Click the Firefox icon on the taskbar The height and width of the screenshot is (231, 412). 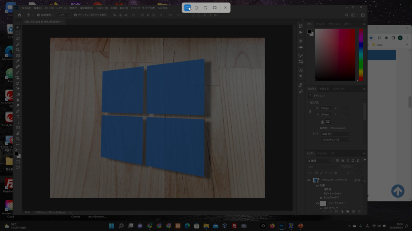click(x=272, y=226)
